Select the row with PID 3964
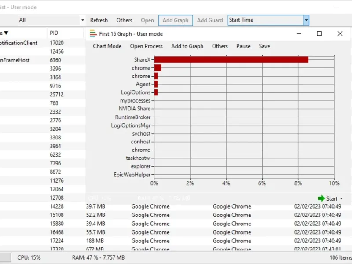 (x=43, y=146)
